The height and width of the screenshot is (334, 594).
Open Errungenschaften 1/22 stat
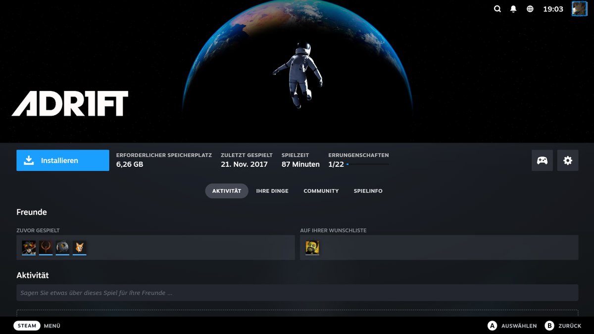point(358,160)
